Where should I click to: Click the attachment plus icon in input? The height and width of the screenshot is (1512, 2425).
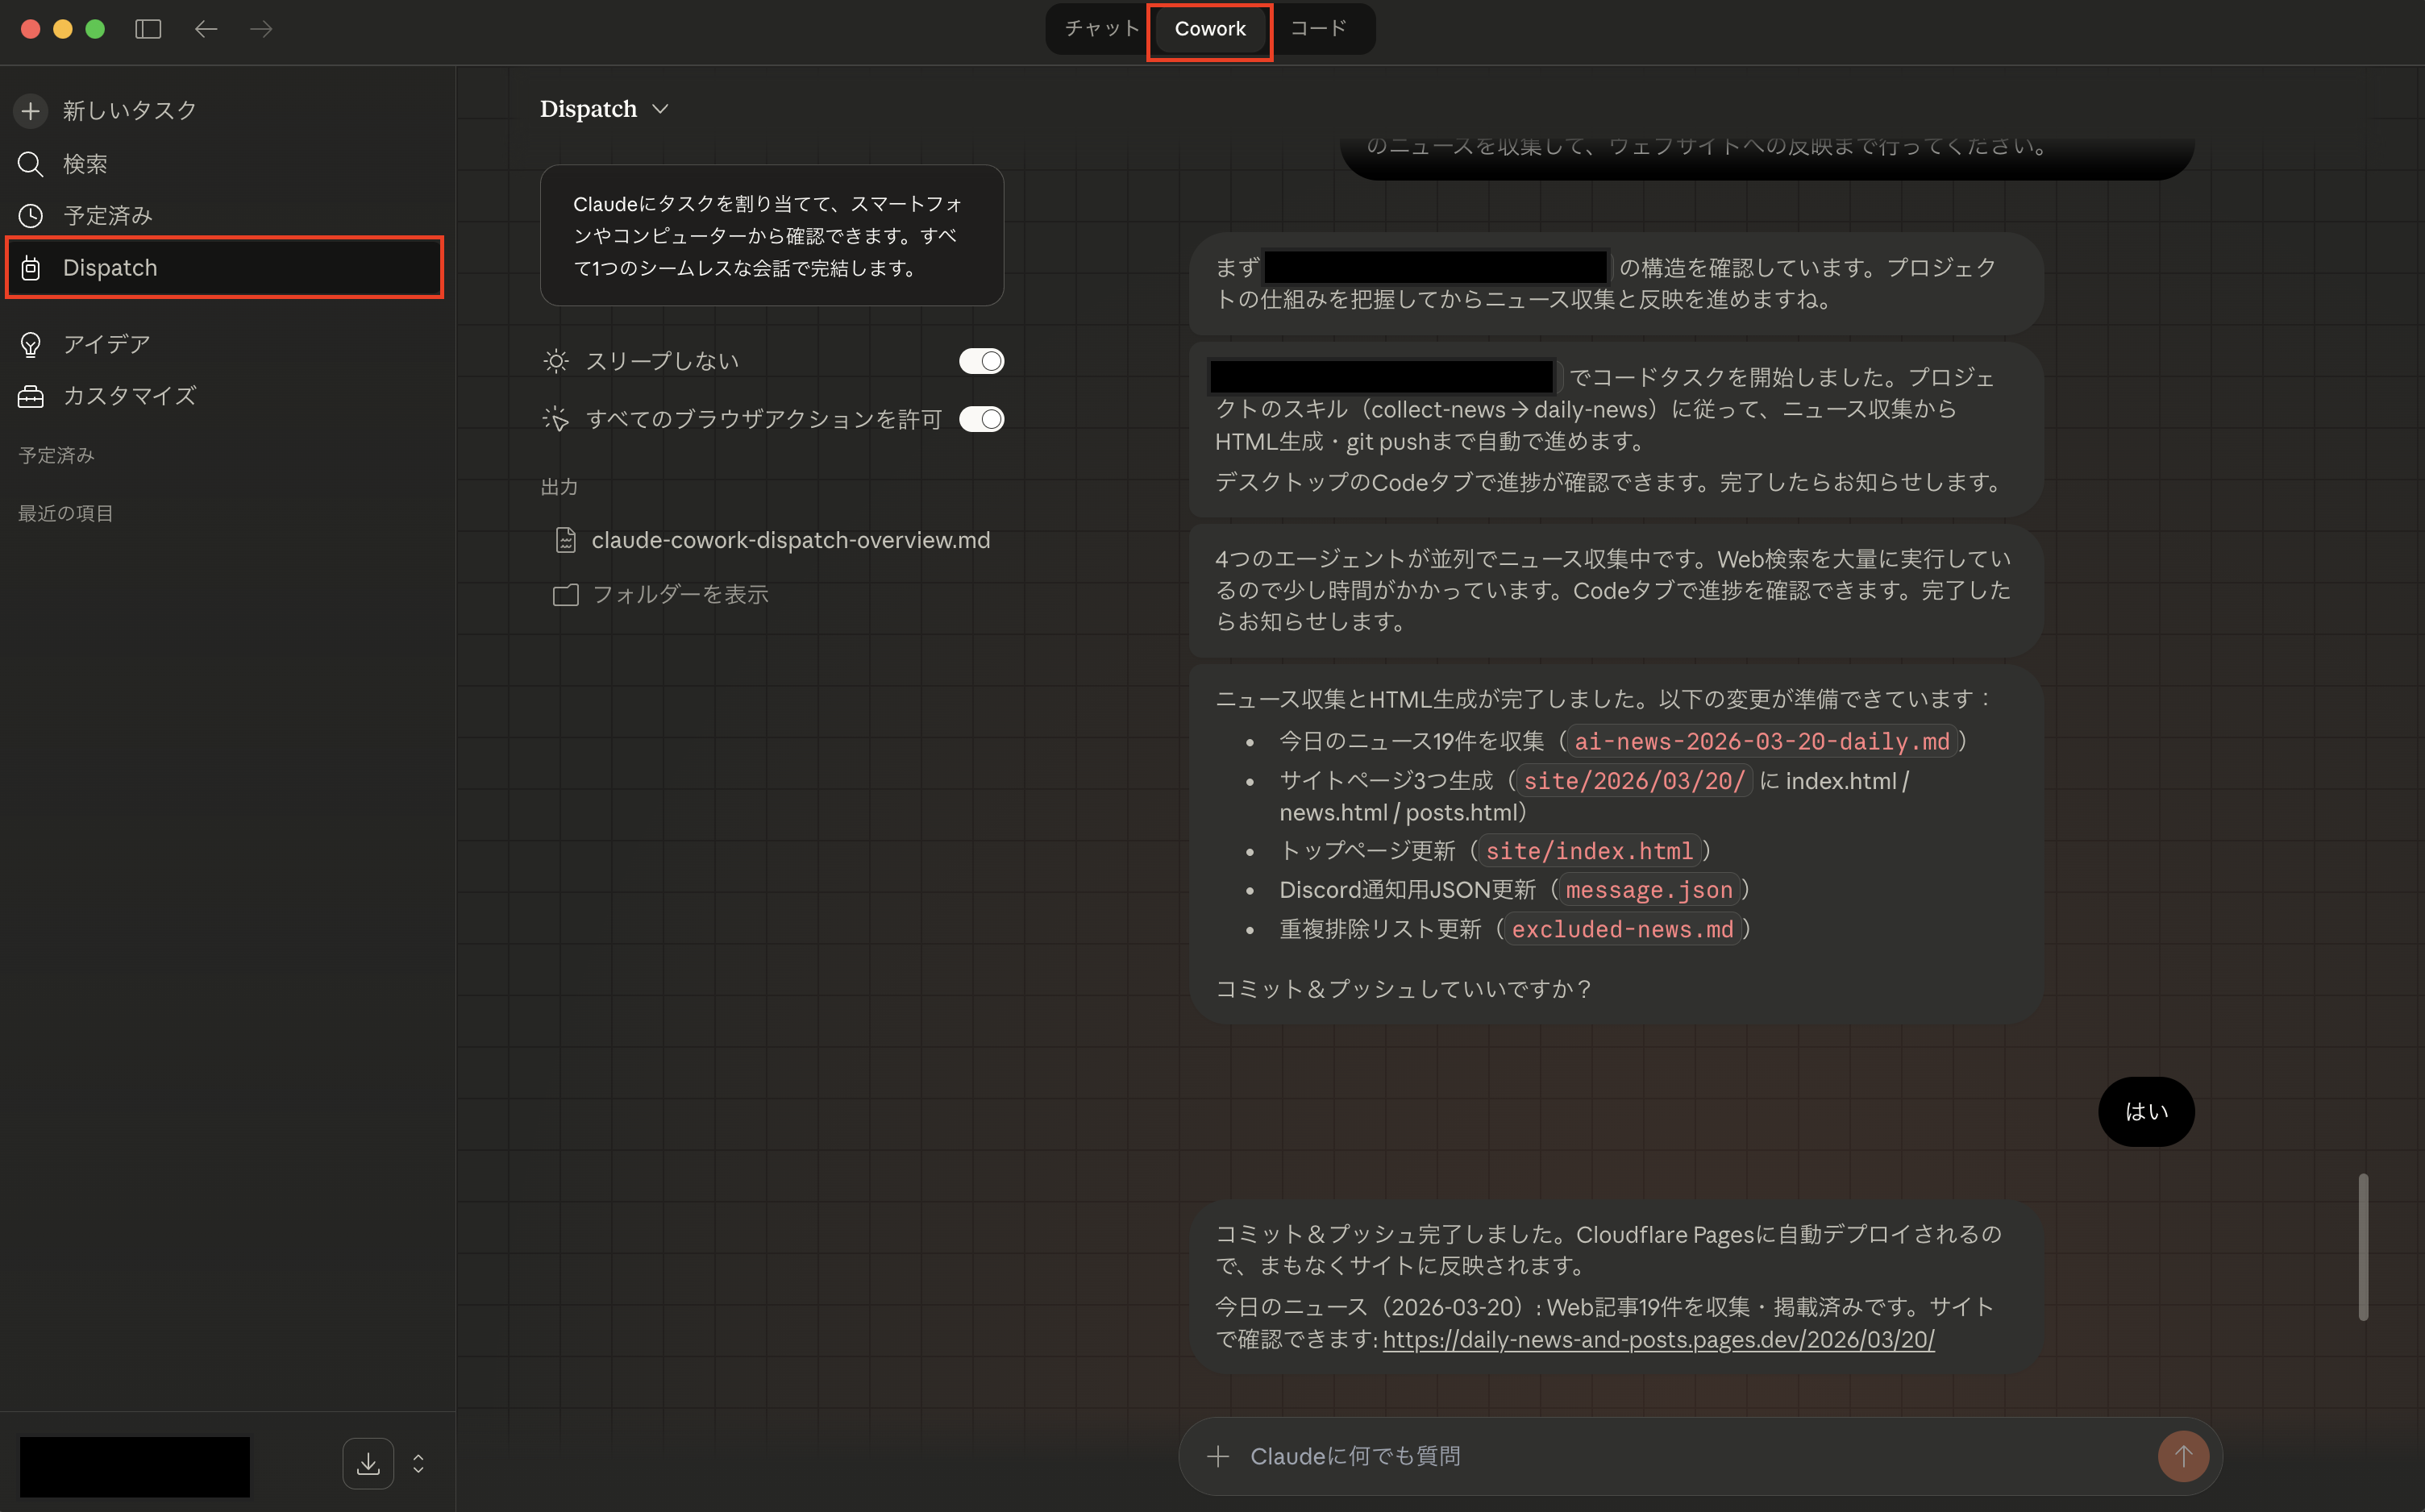pyautogui.click(x=1217, y=1456)
